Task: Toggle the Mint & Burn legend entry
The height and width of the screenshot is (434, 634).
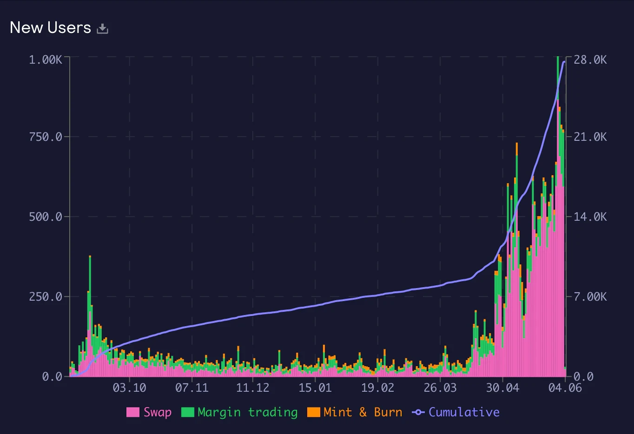Action: [355, 412]
